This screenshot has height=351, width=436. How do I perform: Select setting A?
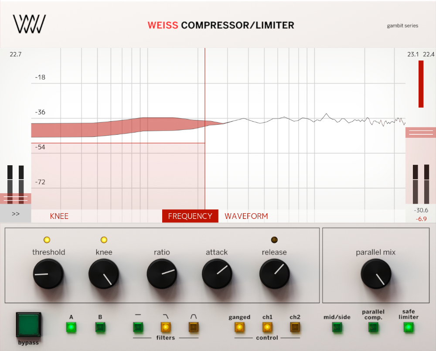(x=71, y=326)
